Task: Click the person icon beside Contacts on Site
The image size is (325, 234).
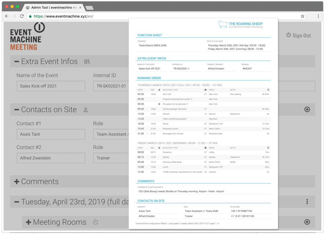Action: point(86,110)
